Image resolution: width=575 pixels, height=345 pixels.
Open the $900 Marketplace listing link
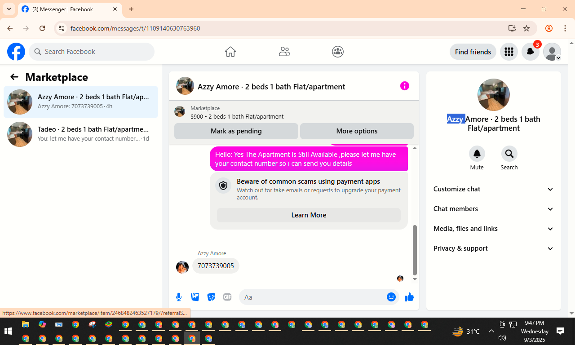(237, 116)
